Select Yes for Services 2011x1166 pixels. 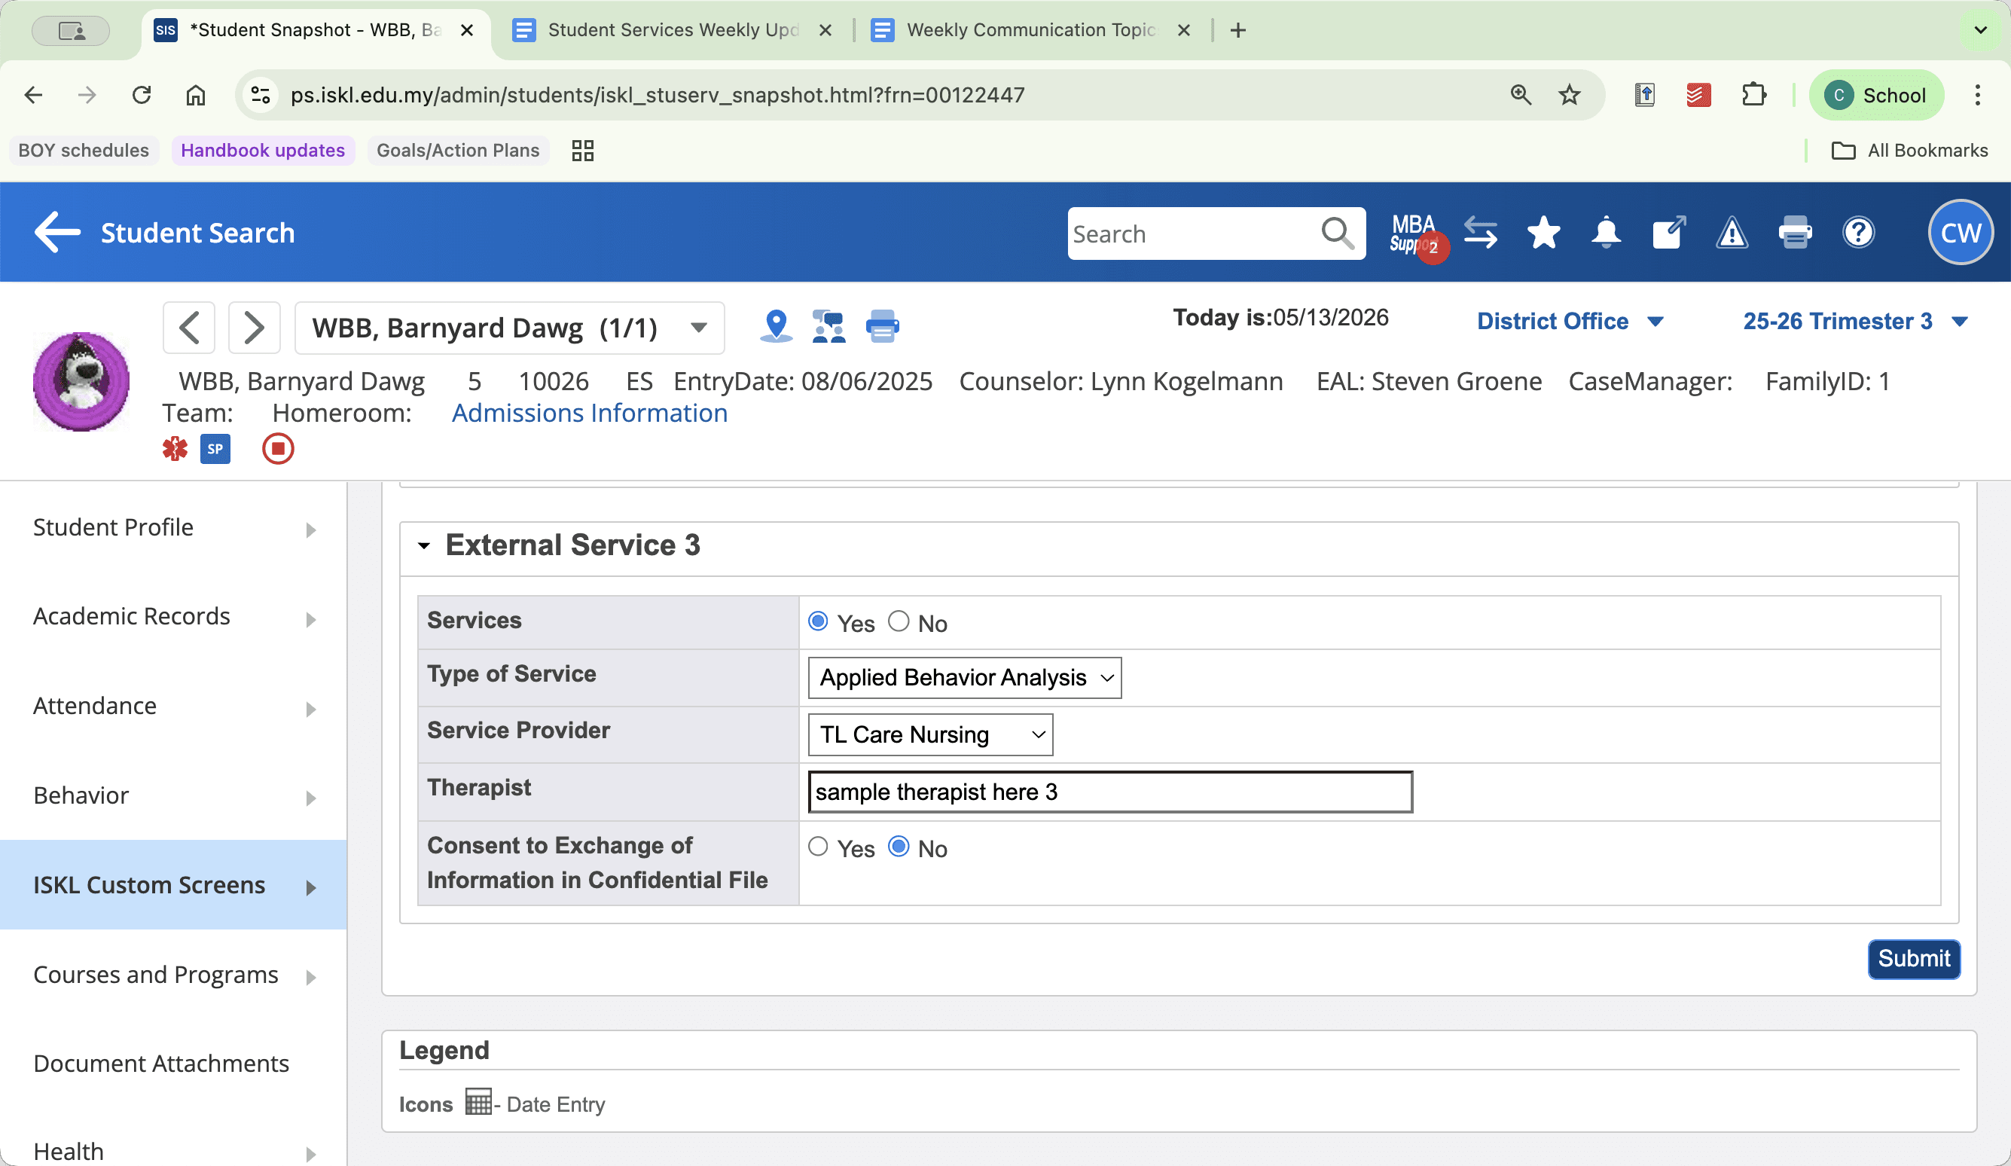point(818,621)
